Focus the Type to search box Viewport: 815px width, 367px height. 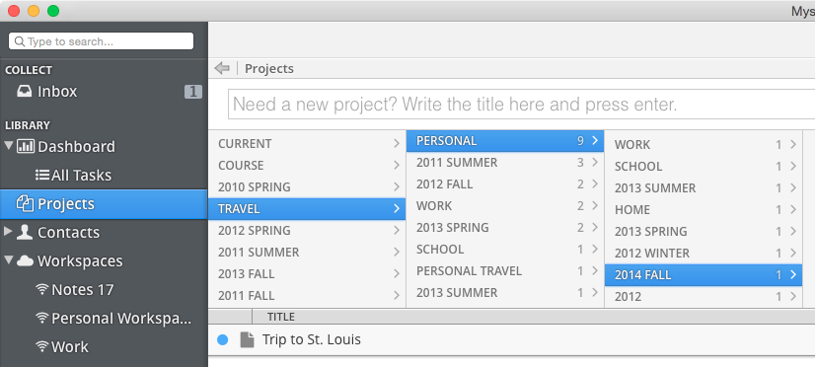coord(101,41)
